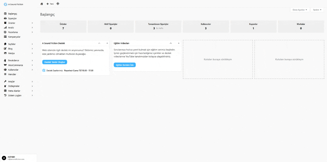Dismiss the Eğitim Videoları widget

(178, 43)
